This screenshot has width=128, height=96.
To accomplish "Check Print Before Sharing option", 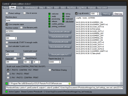I will (50, 70).
